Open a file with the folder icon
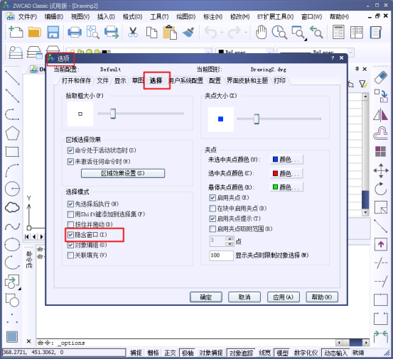The image size is (393, 359). [35, 32]
